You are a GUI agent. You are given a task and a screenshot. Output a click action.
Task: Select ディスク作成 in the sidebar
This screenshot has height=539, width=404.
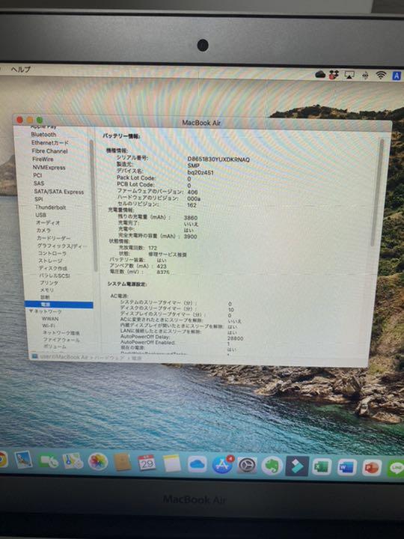pos(53,268)
